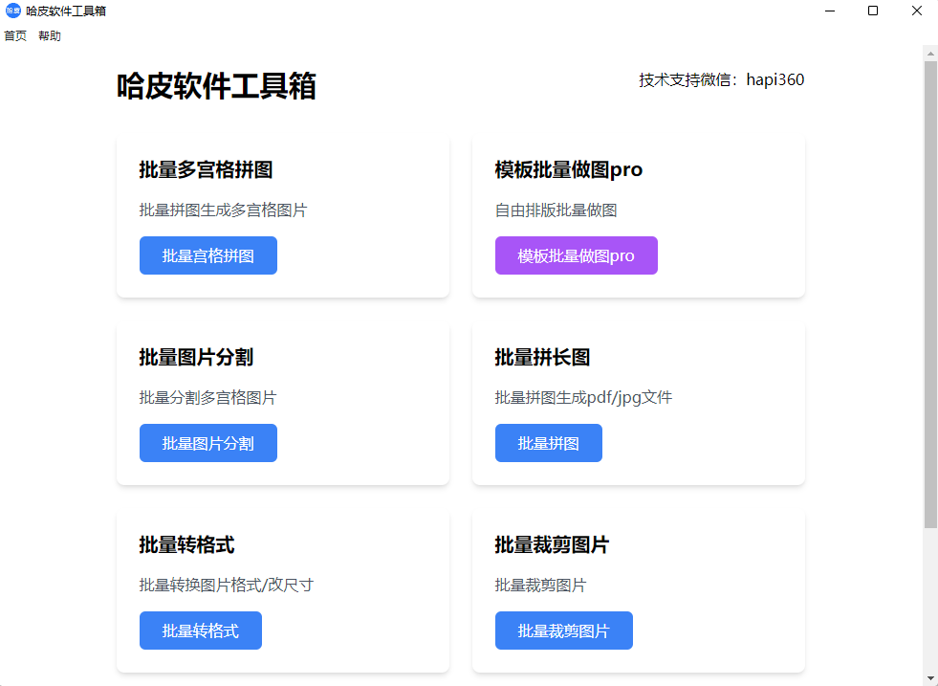Select the 批量多宫格拼图 card heading
The height and width of the screenshot is (686, 938).
click(206, 169)
